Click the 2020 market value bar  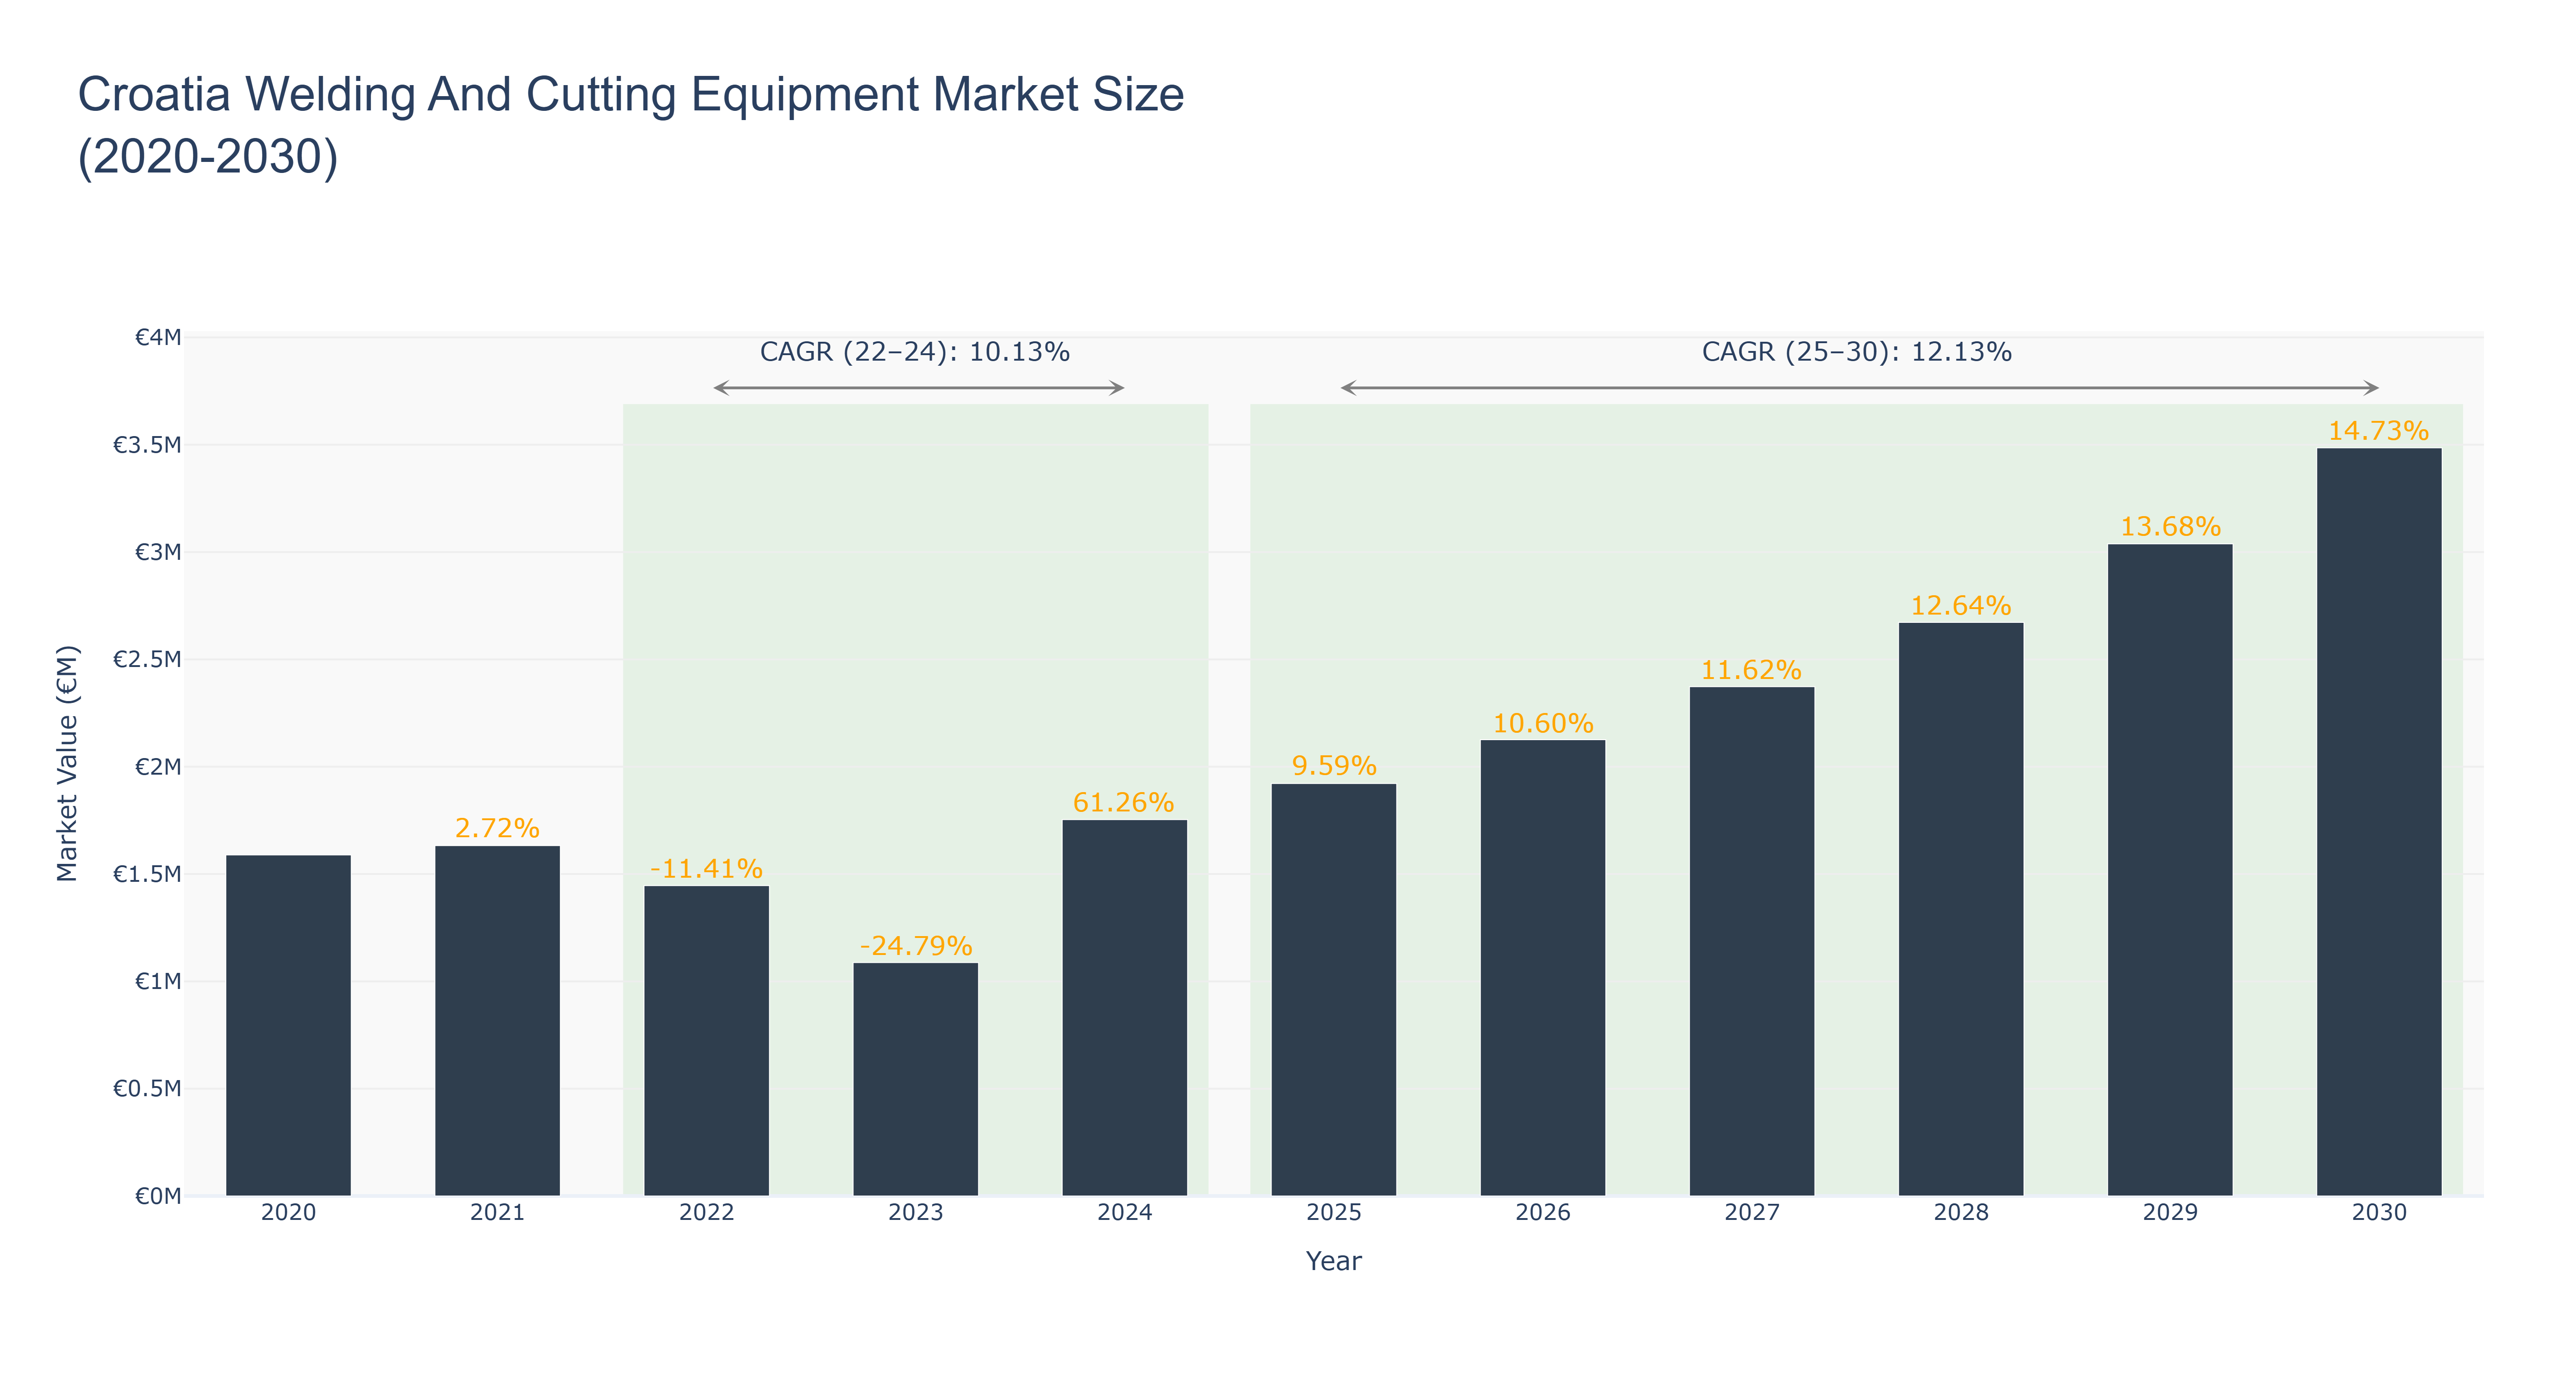[x=288, y=1025]
